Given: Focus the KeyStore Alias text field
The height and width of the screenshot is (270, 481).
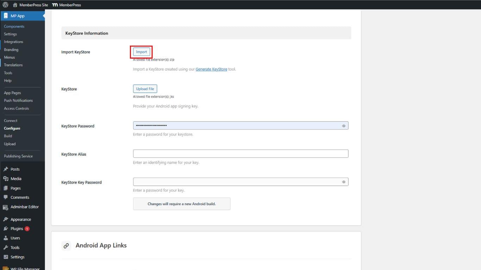Looking at the screenshot, I should pyautogui.click(x=241, y=154).
